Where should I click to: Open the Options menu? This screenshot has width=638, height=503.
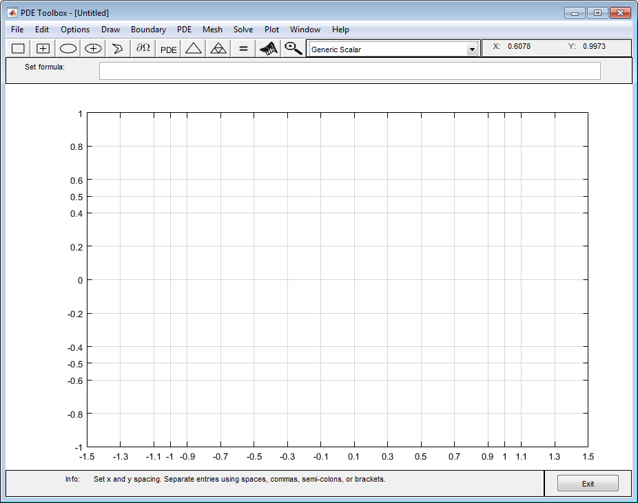75,30
